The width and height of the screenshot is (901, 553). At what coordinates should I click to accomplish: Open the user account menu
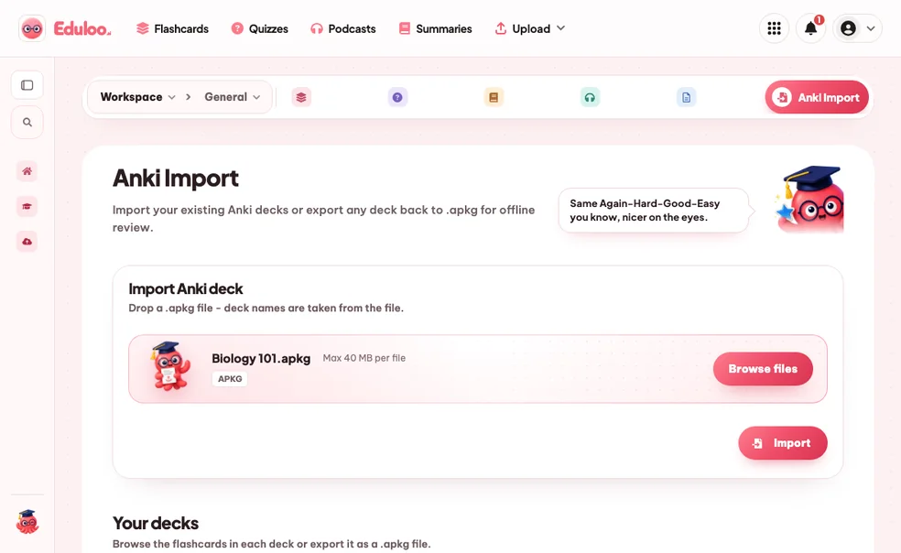click(857, 28)
